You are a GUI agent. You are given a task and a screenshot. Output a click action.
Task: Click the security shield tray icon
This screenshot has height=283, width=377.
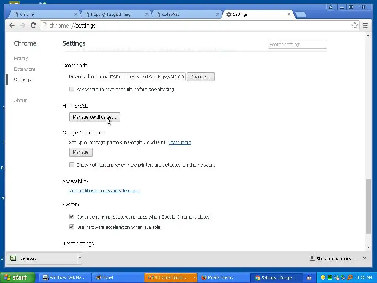pos(323,277)
